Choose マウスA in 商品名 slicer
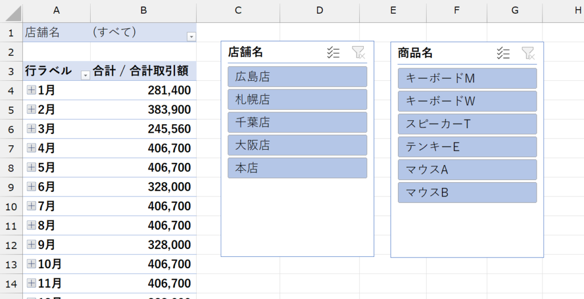Viewport: 584px width, 299px height. click(x=467, y=170)
